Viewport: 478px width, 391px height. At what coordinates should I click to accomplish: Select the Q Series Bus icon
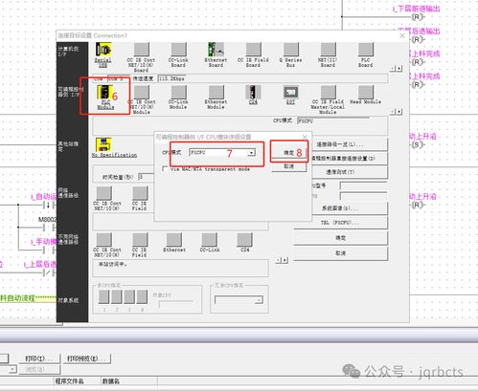click(x=291, y=50)
